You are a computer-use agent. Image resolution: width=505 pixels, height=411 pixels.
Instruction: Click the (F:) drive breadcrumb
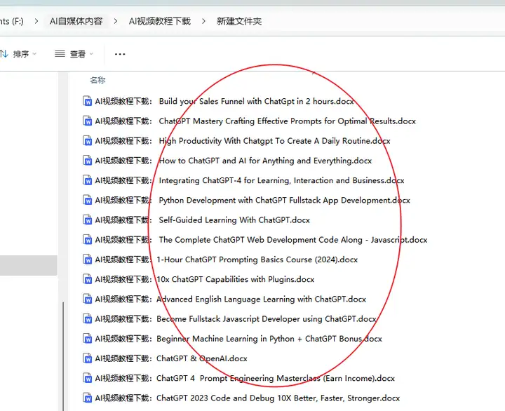(x=12, y=21)
